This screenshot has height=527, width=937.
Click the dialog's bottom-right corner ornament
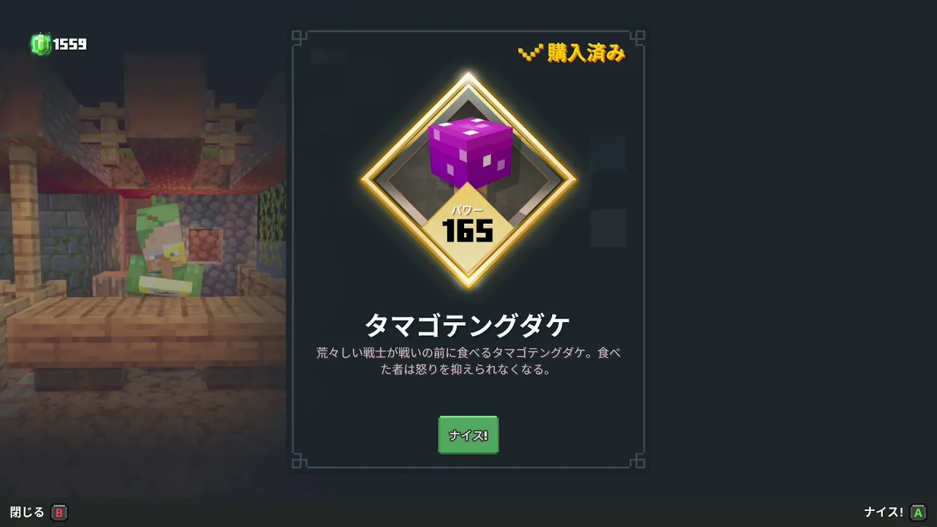(638, 461)
